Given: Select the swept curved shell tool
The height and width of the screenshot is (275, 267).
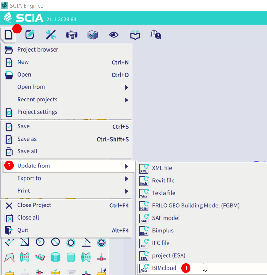Looking at the screenshot, I should [x=40, y=257].
